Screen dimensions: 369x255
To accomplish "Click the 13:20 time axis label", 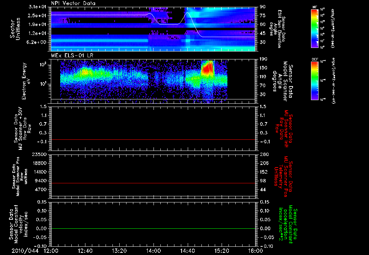I will [x=119, y=251].
